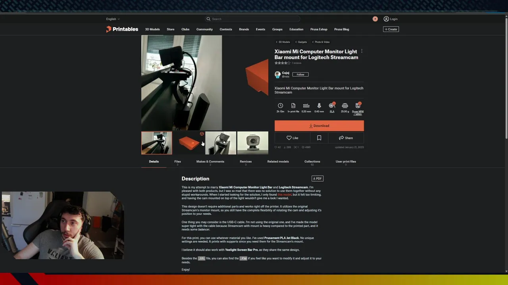The width and height of the screenshot is (508, 285).
Task: Click the remix count icon showing 1
Action: click(295, 147)
